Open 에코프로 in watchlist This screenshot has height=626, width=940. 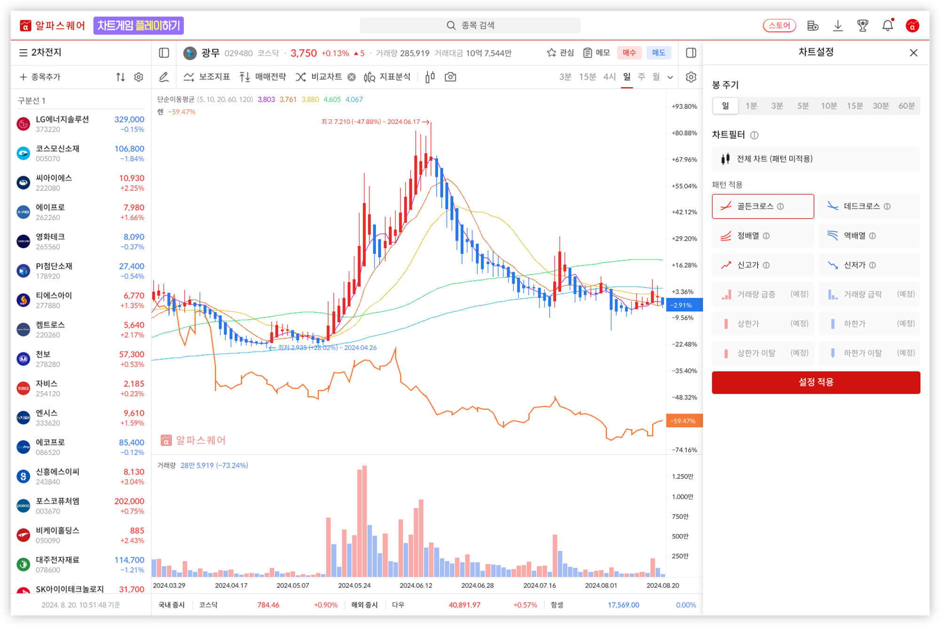pos(81,447)
